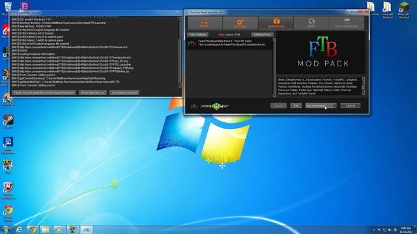Open the Recycle Bin on the desktop

[x=8, y=8]
